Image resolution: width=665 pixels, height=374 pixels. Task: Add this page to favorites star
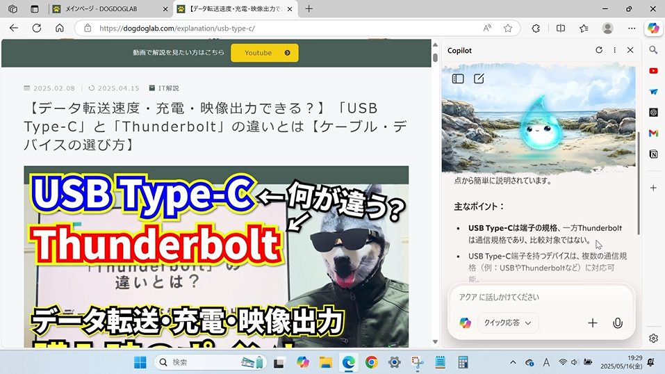pos(508,29)
